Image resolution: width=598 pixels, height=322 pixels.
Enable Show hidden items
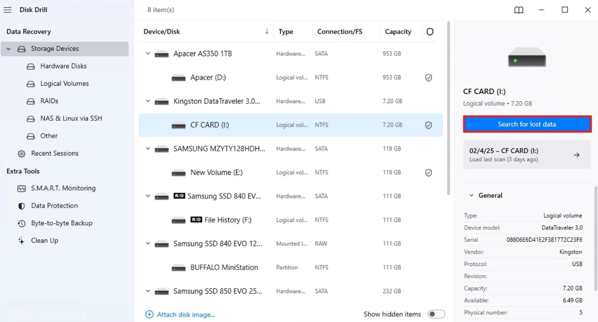point(436,314)
